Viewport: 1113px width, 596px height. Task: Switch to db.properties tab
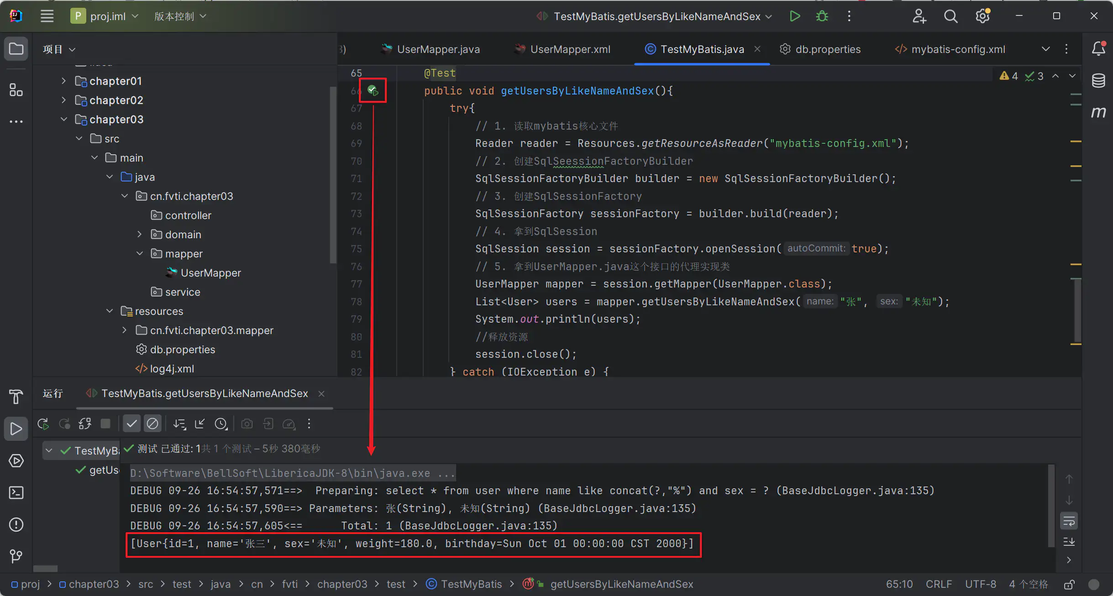coord(820,49)
